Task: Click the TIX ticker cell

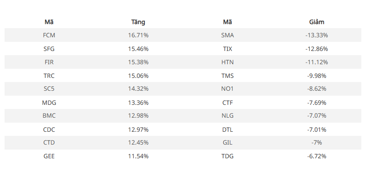Action: [x=227, y=49]
